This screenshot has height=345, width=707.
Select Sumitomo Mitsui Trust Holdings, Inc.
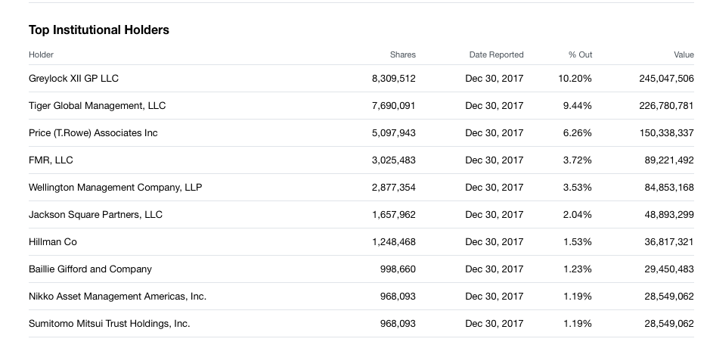tap(109, 323)
